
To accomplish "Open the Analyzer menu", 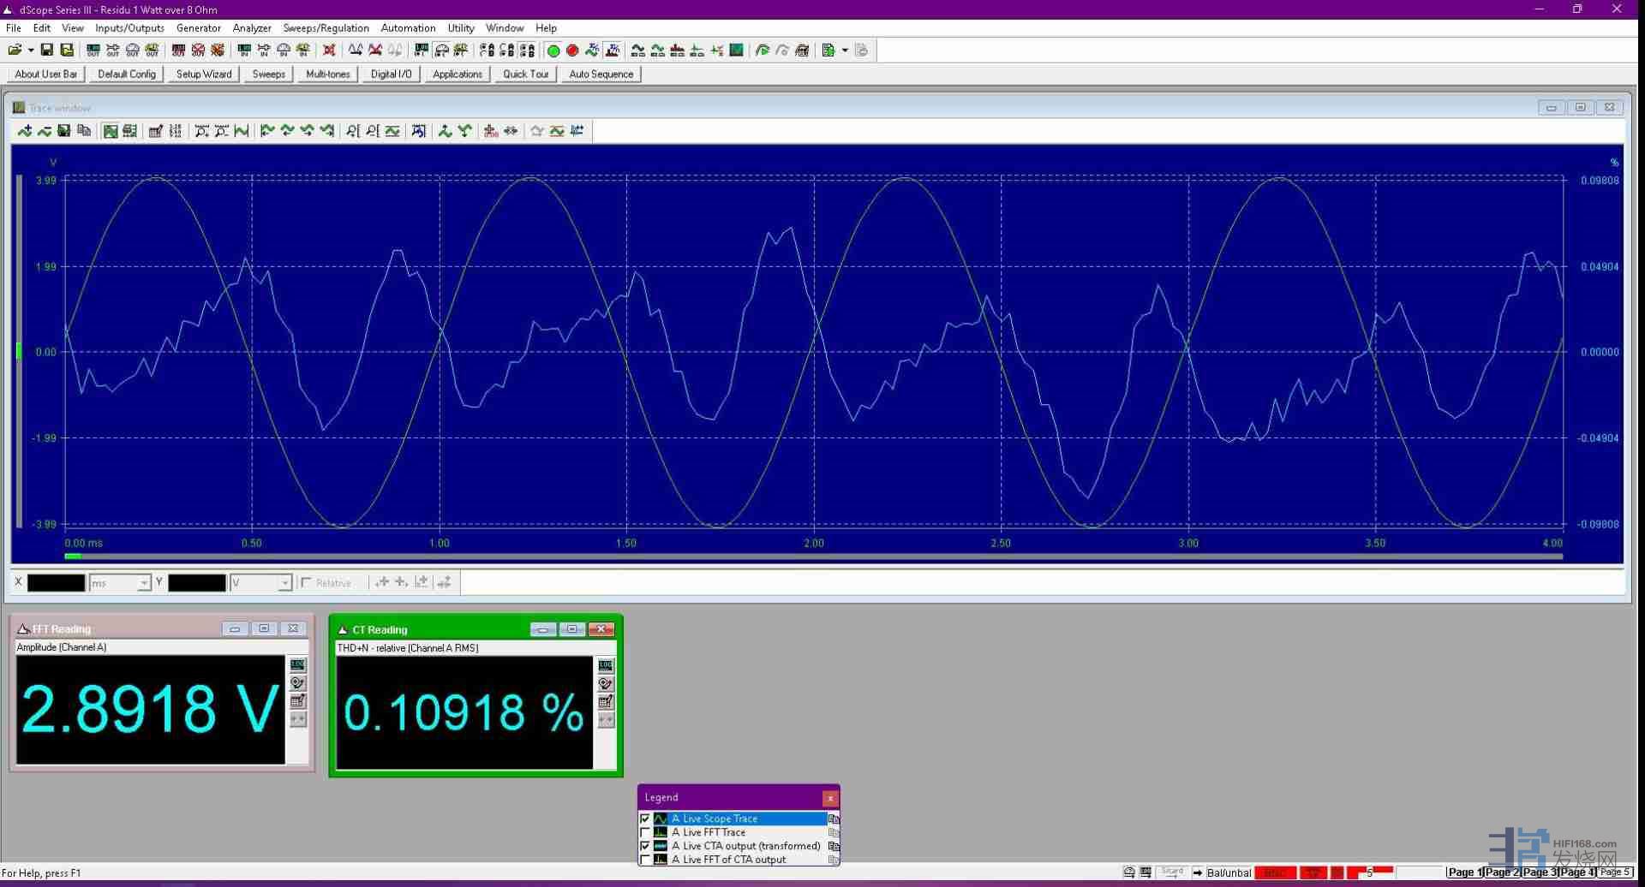I will click(x=252, y=28).
